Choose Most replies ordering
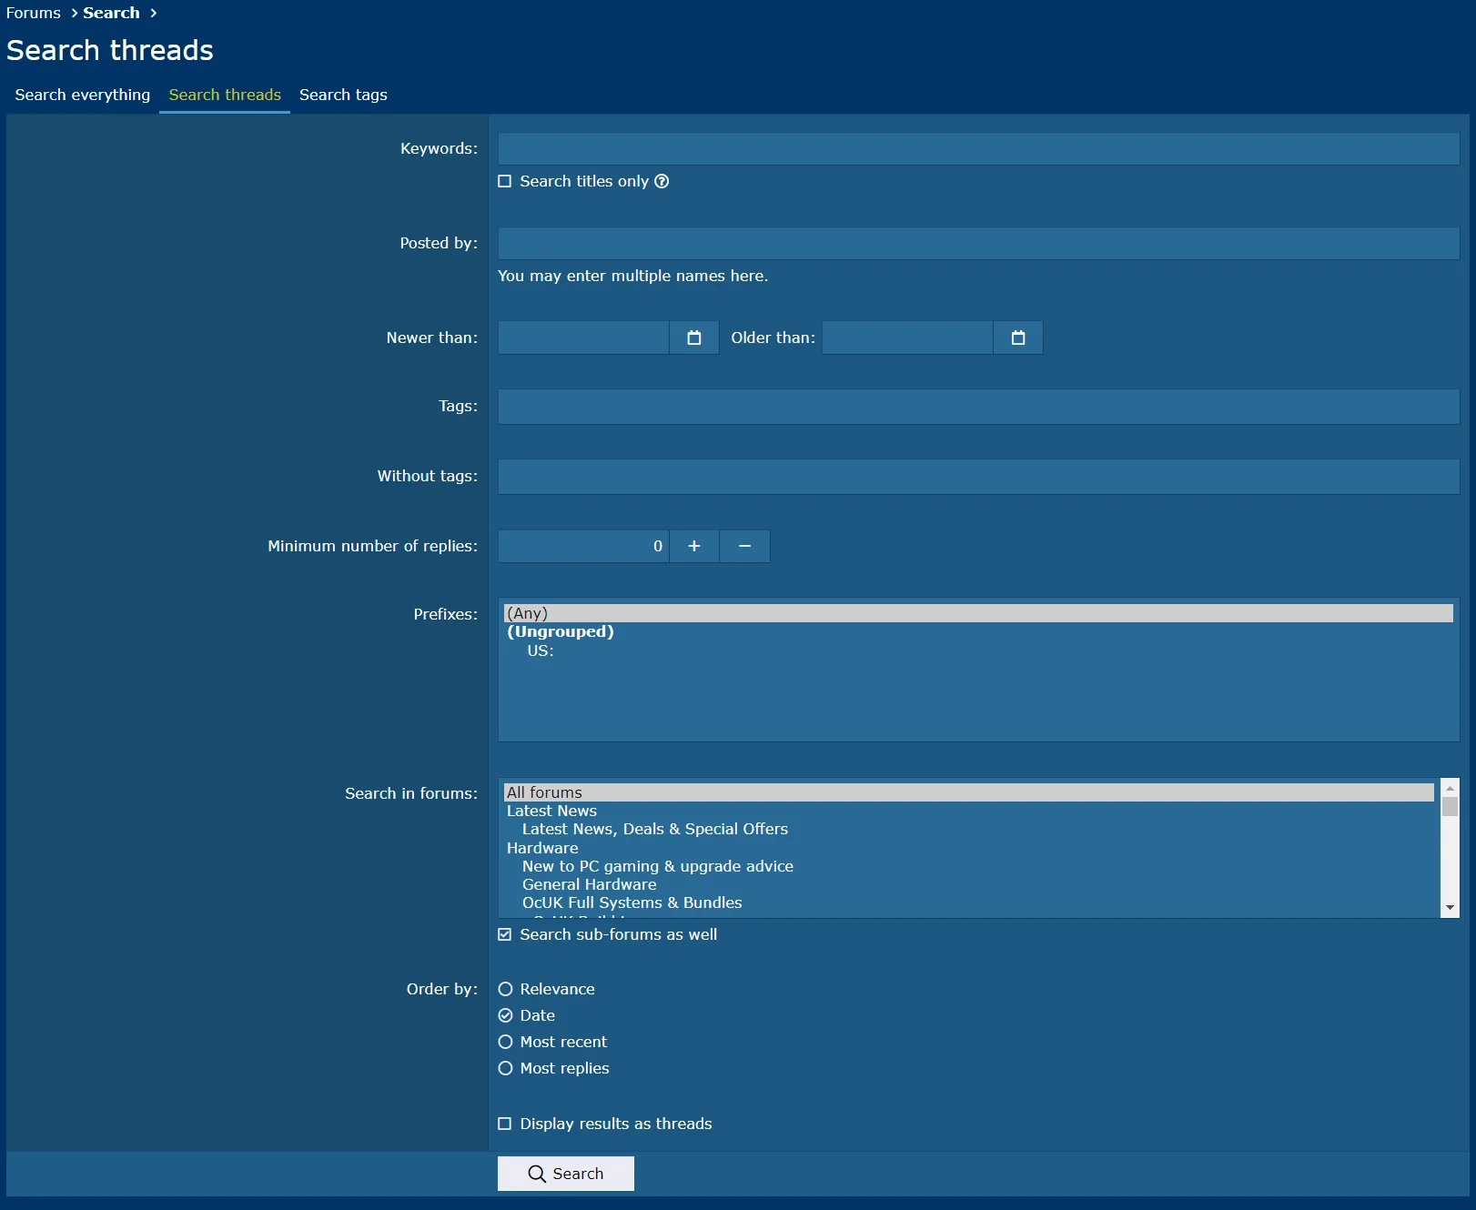This screenshot has width=1476, height=1210. pyautogui.click(x=506, y=1068)
